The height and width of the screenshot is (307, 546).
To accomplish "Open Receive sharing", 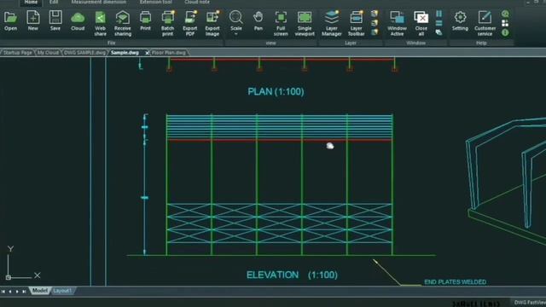I will pos(123,24).
